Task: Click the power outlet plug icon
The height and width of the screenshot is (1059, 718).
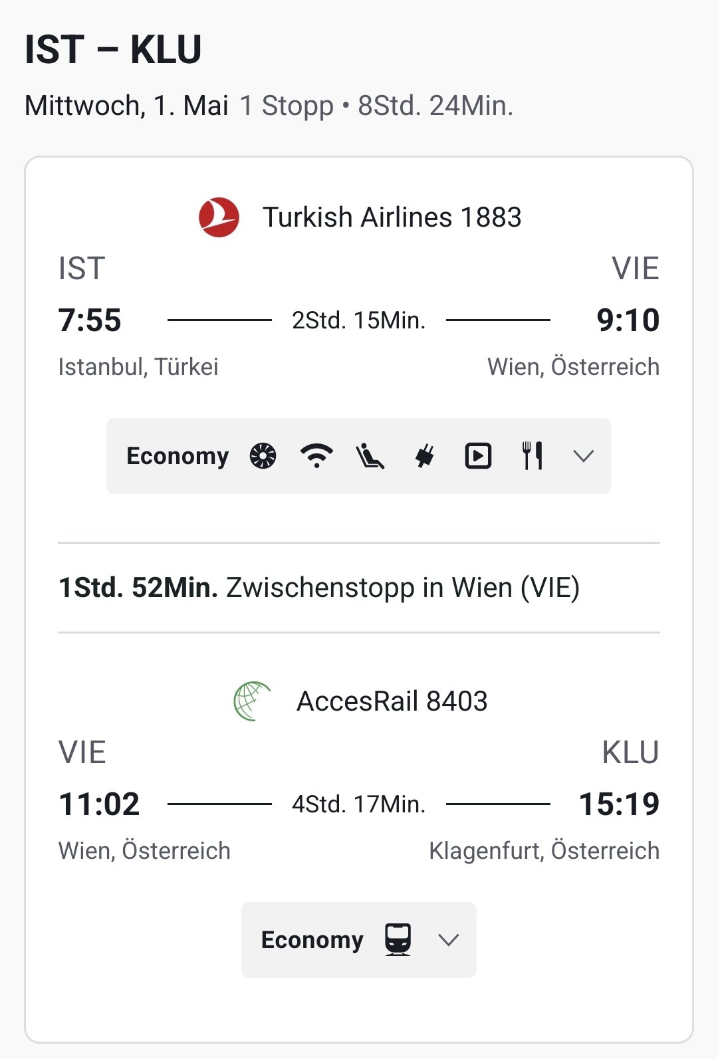Action: (424, 456)
